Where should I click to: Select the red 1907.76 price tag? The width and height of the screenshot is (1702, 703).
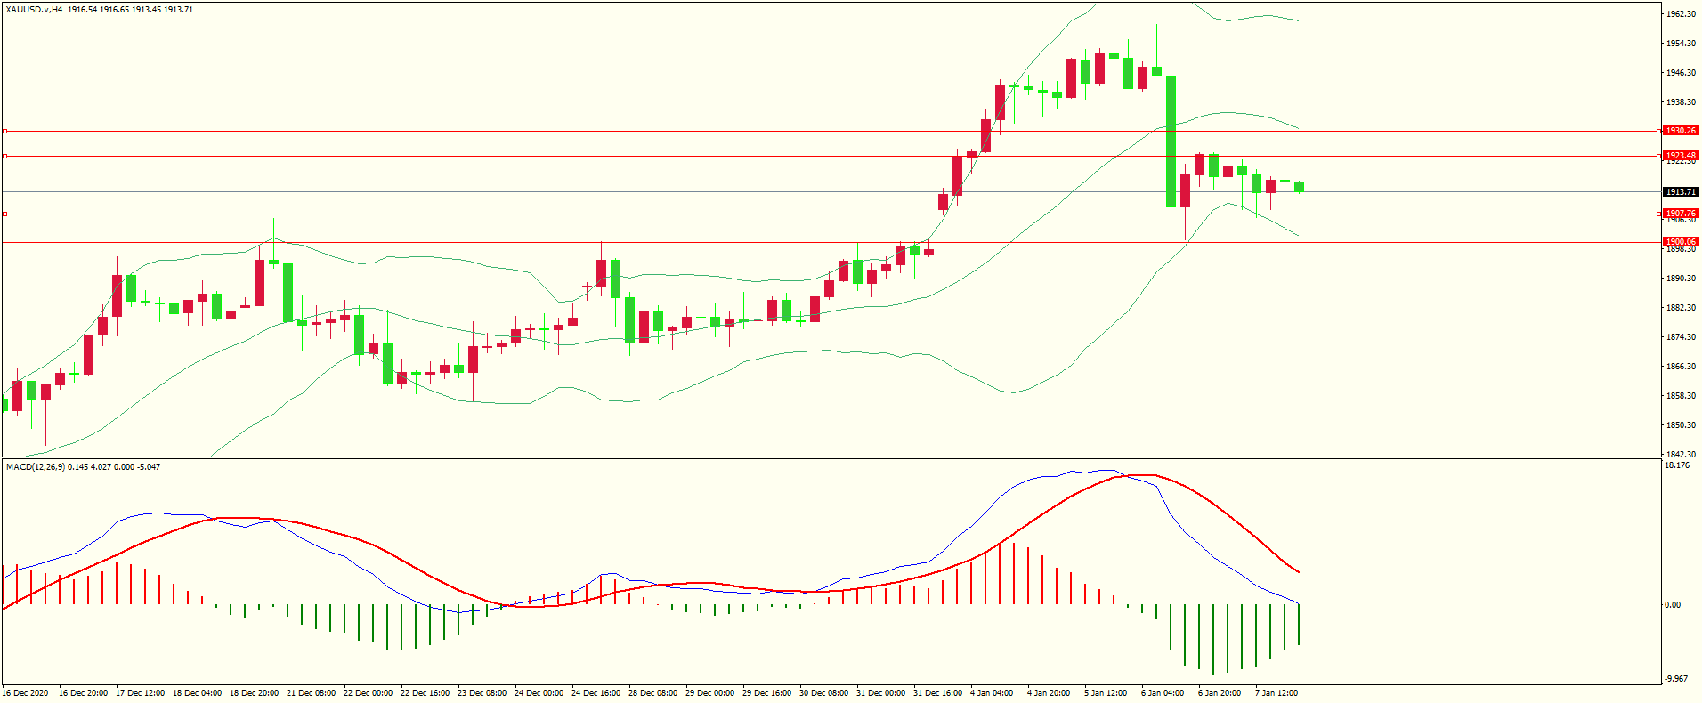[1681, 214]
